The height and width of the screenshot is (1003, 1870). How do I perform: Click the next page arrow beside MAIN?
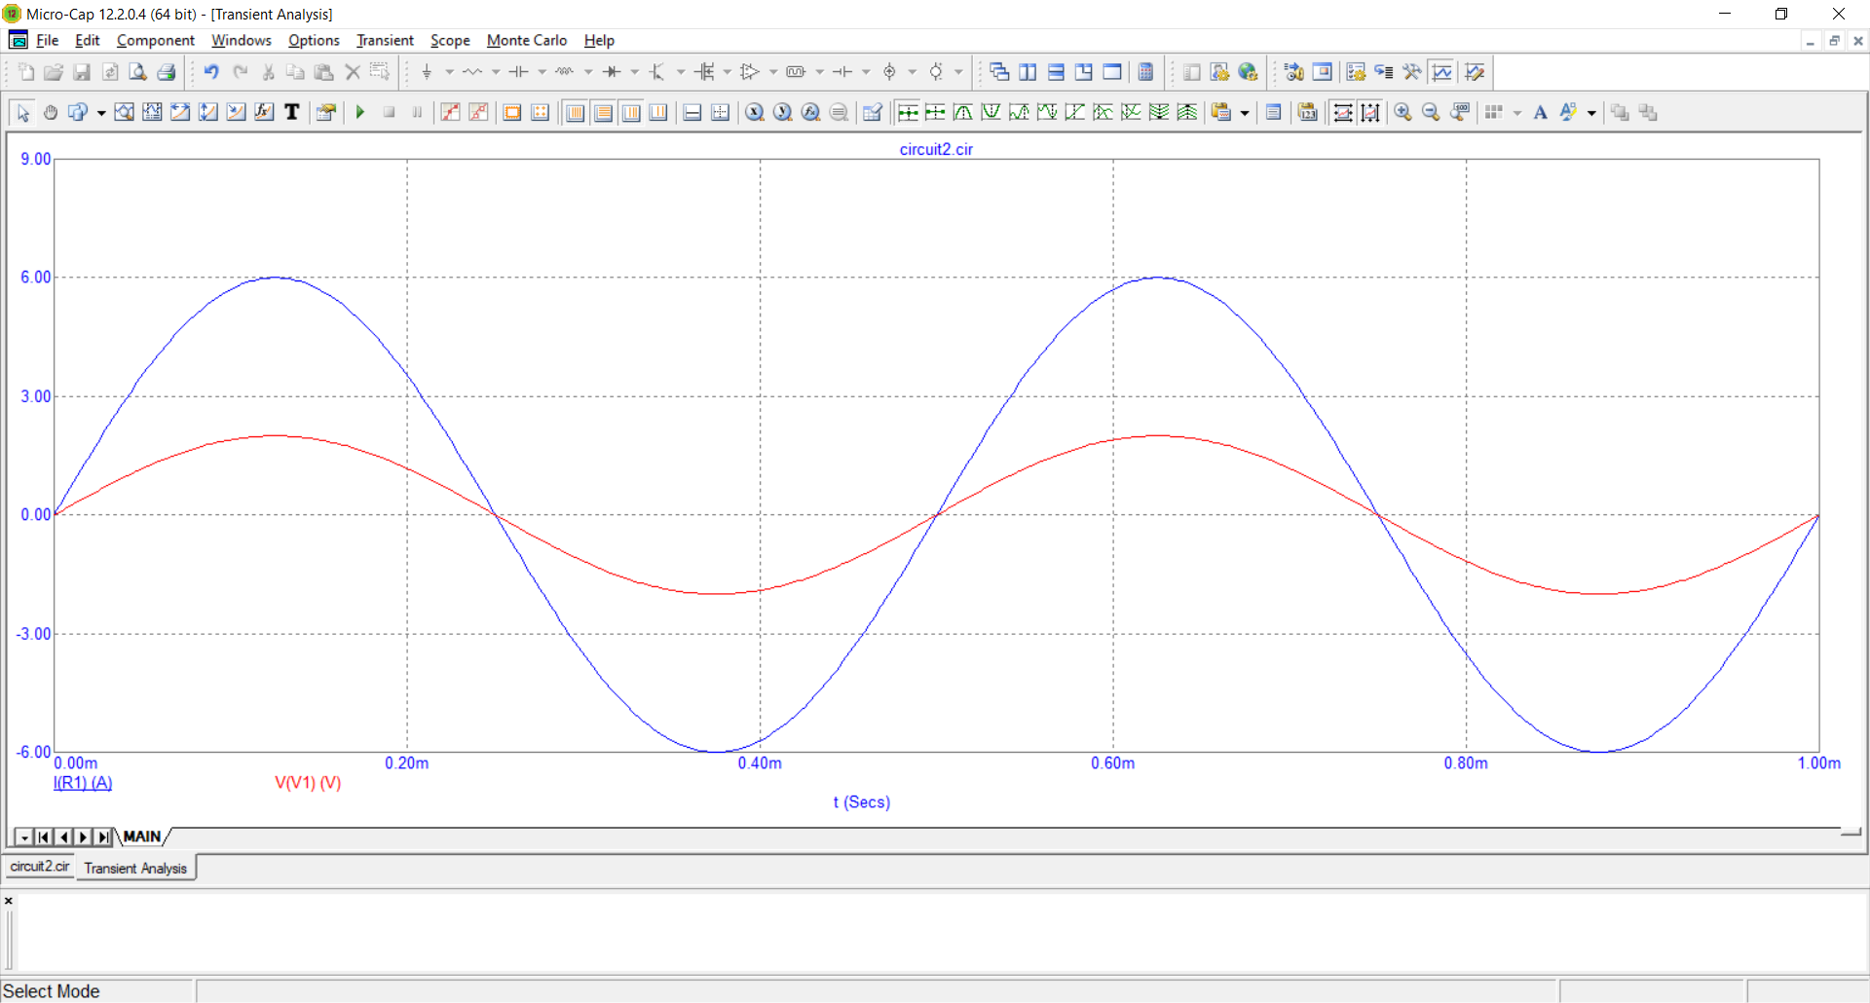pyautogui.click(x=83, y=836)
